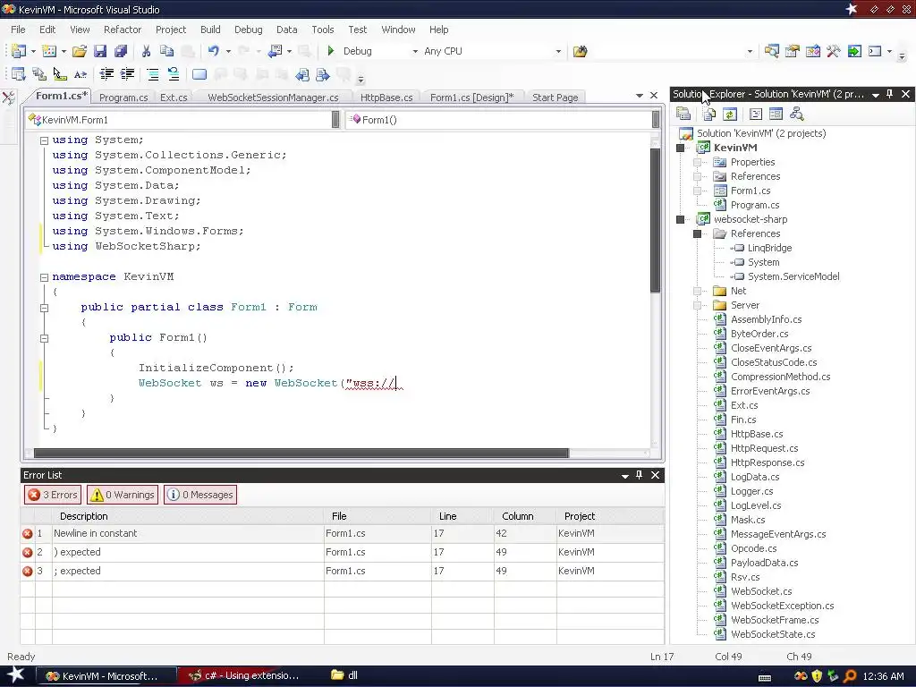Click the editor's horizontal scrollbar thumb
This screenshot has width=916, height=687.
301,454
